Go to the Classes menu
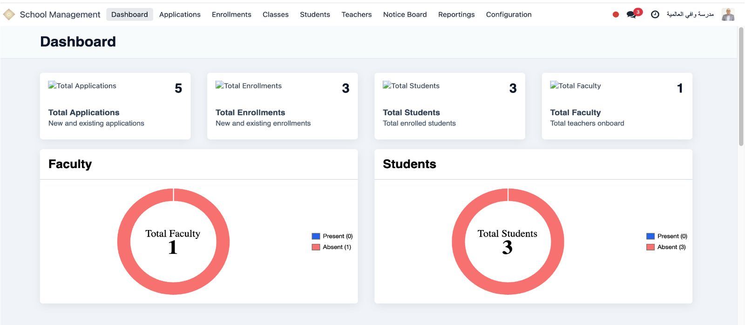Screen dimensions: 745x325 (276, 14)
